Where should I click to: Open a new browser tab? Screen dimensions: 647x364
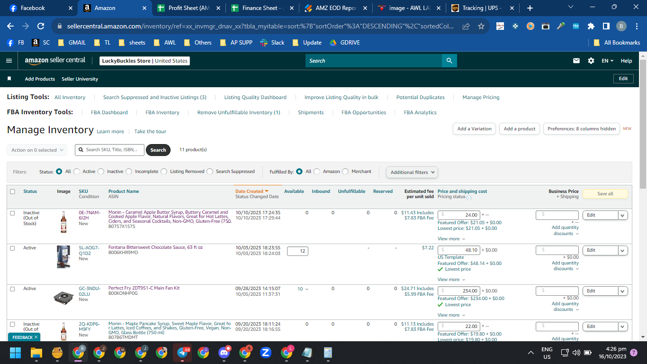click(x=530, y=8)
